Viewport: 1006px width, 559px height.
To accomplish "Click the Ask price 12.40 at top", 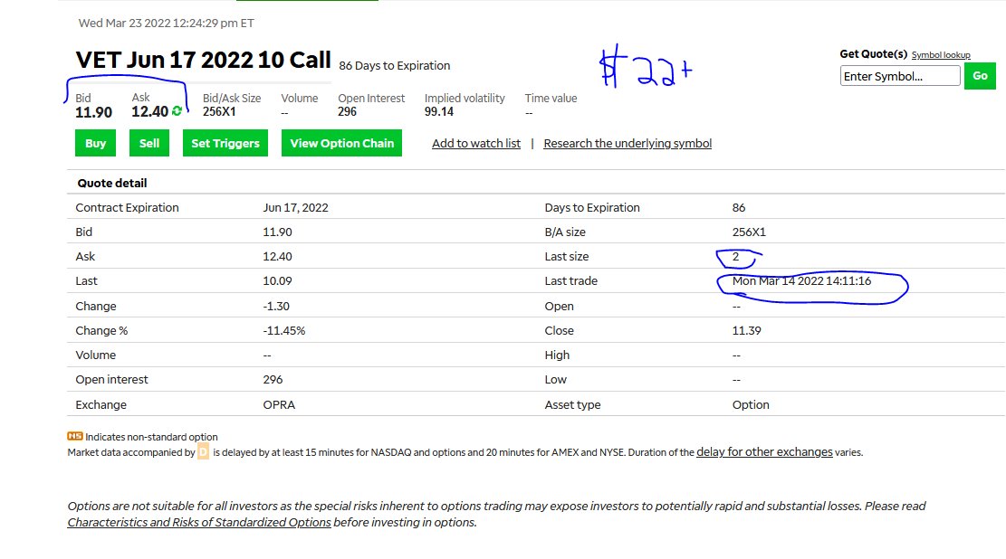I will point(150,111).
